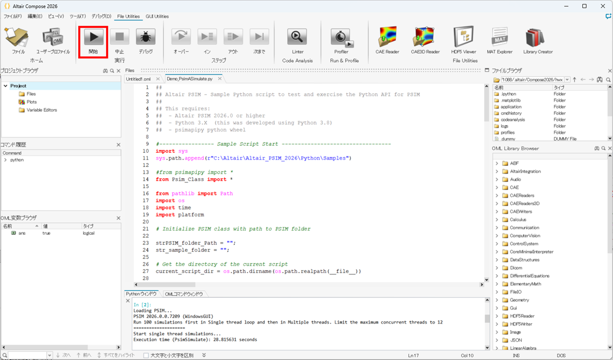Open the MAT Explorer
Image resolution: width=613 pixels, height=360 pixels.
point(499,38)
